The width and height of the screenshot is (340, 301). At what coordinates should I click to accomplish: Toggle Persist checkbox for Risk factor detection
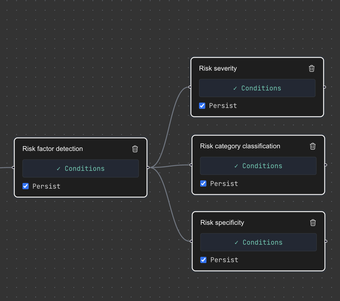pos(26,186)
